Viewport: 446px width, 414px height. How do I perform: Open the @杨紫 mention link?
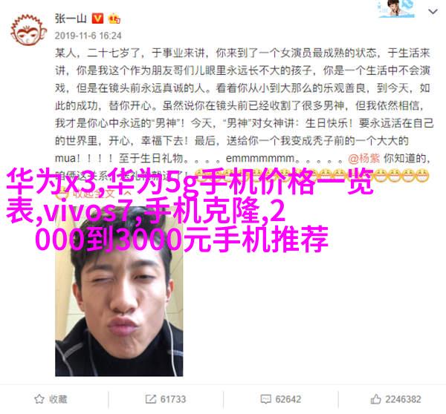(x=363, y=158)
